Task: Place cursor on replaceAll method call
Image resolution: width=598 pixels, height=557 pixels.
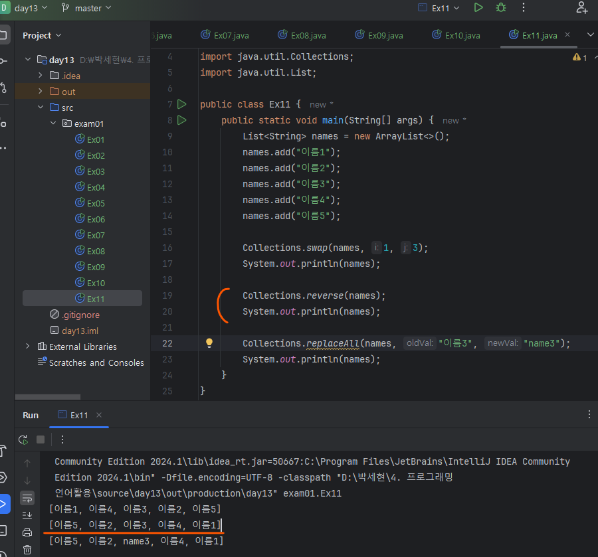Action: pyautogui.click(x=333, y=343)
